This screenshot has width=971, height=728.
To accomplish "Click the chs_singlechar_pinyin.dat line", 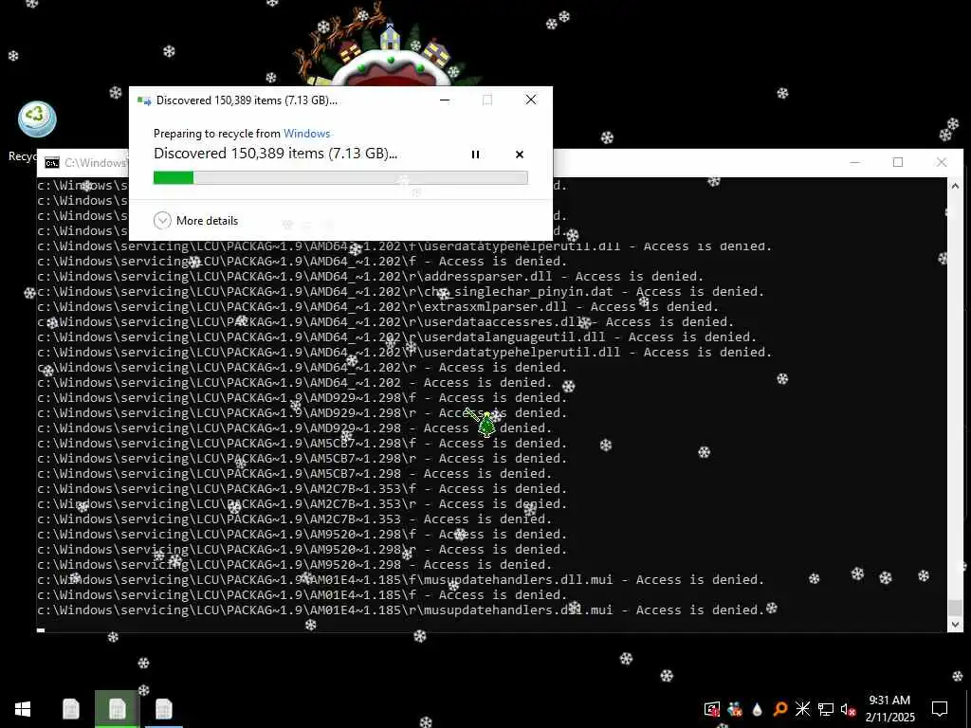I will pos(401,292).
